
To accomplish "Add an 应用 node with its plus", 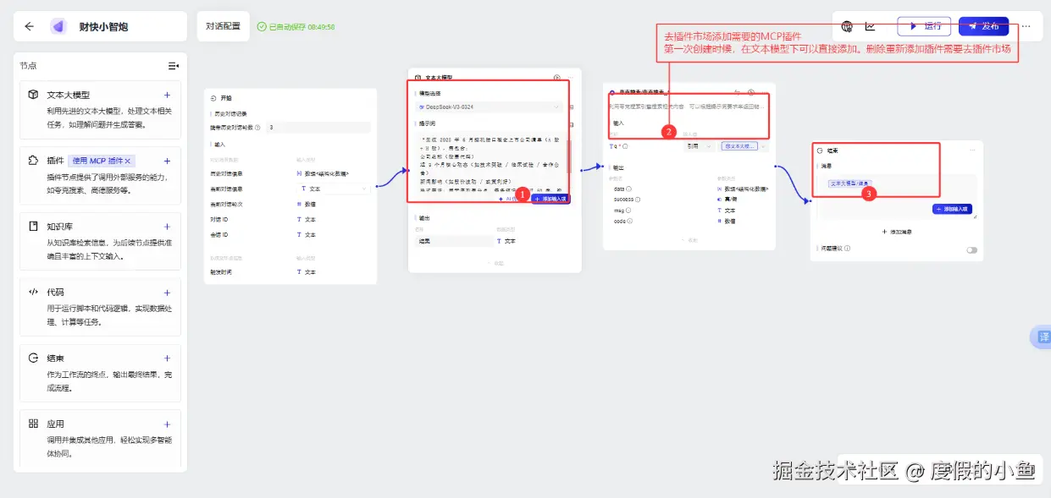I will tap(167, 424).
